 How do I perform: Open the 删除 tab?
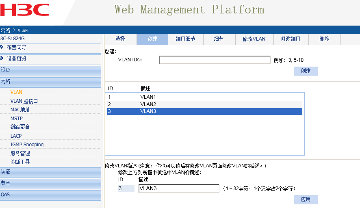[324, 39]
